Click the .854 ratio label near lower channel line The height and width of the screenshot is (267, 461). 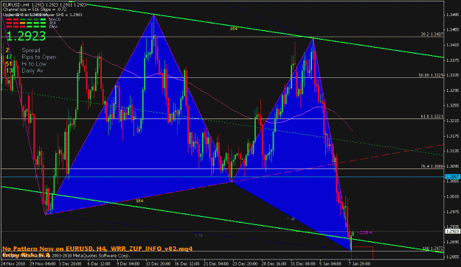tap(139, 201)
